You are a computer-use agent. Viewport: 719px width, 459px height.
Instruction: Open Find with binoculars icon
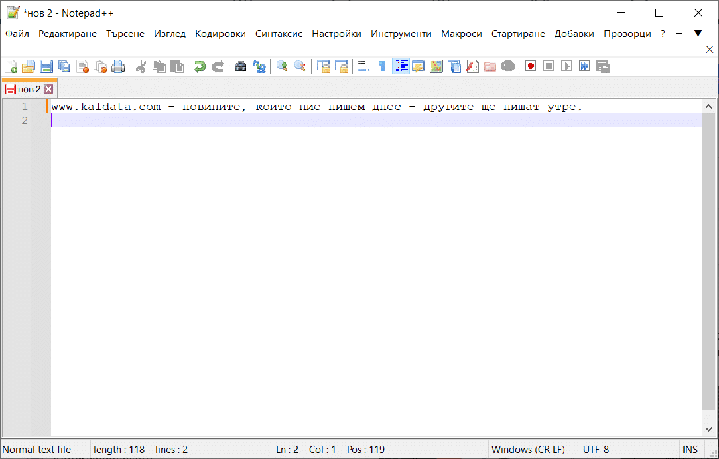tap(241, 66)
